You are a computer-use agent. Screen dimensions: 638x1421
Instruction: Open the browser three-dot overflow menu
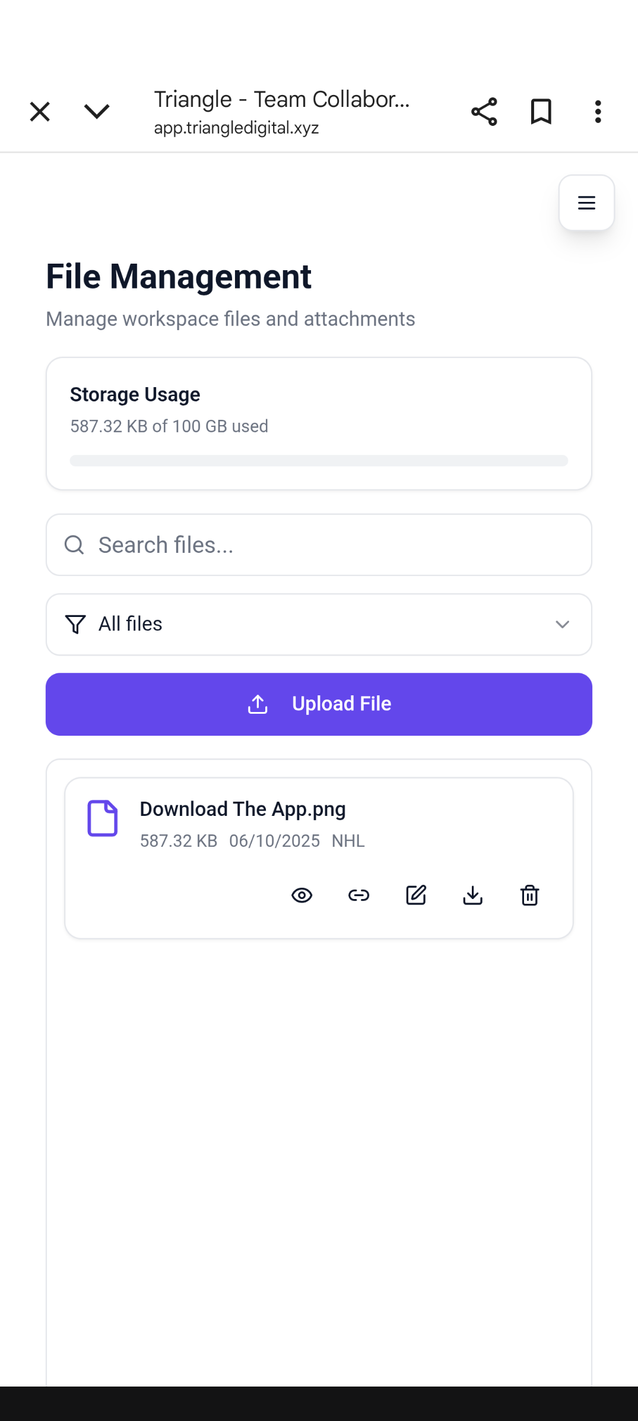tap(598, 112)
